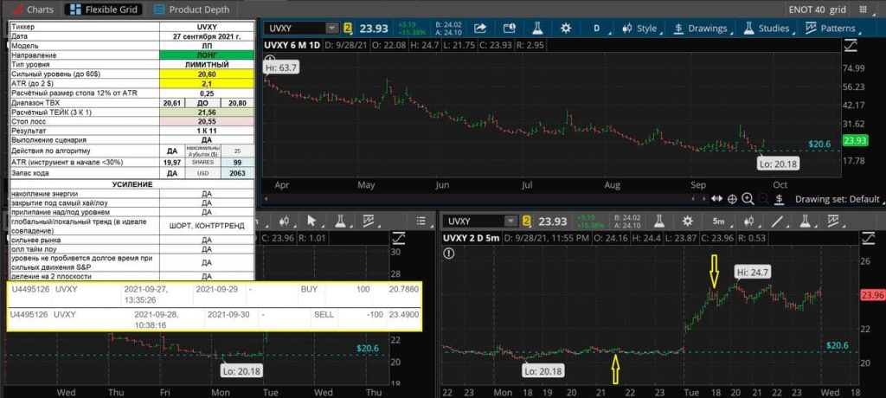The image size is (886, 398).
Task: Click the green ЛОНГ direction cell
Action: point(207,55)
